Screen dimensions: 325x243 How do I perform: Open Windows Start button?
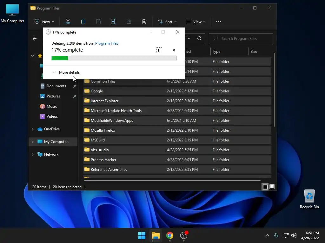(142, 235)
